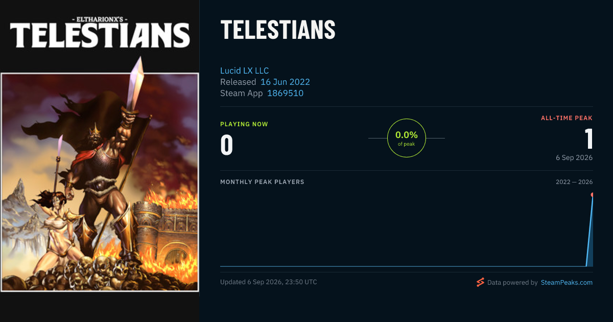Viewport: 613px width, 322px height.
Task: Click the ALL-TIME PEAK label
Action: (x=567, y=118)
